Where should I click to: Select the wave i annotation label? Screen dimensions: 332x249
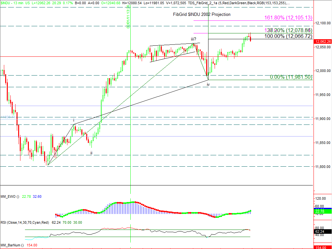coord(74,120)
